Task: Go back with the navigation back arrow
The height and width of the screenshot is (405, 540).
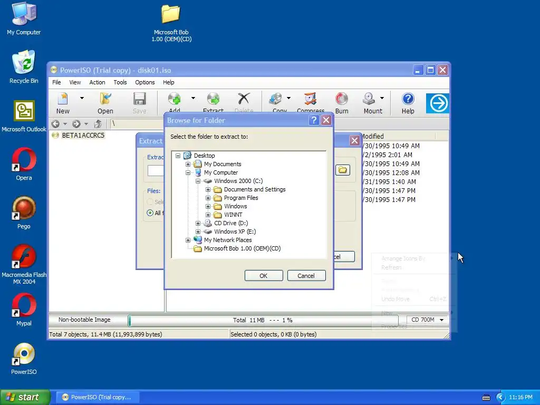Action: tap(55, 123)
